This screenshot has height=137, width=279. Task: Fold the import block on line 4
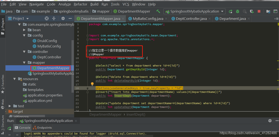(x=87, y=36)
